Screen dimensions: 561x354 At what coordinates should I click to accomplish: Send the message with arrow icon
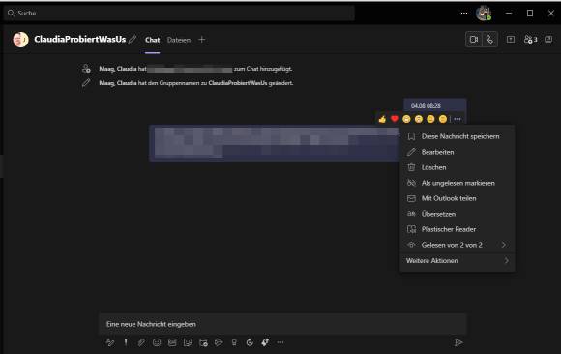458,342
